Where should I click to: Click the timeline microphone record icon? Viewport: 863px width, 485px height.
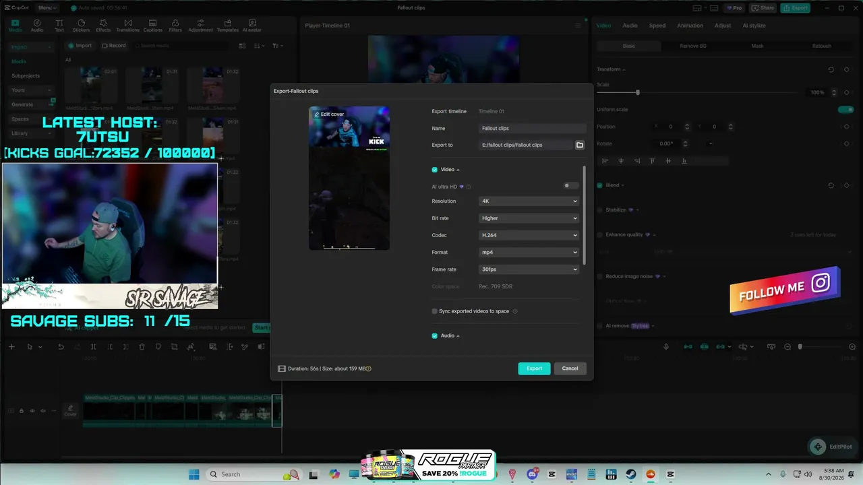click(x=666, y=347)
